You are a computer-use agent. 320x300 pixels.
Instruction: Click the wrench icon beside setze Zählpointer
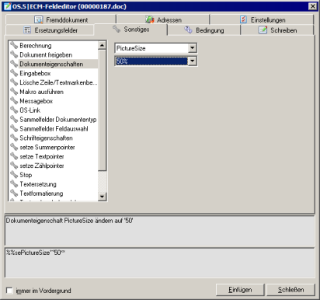click(x=14, y=166)
